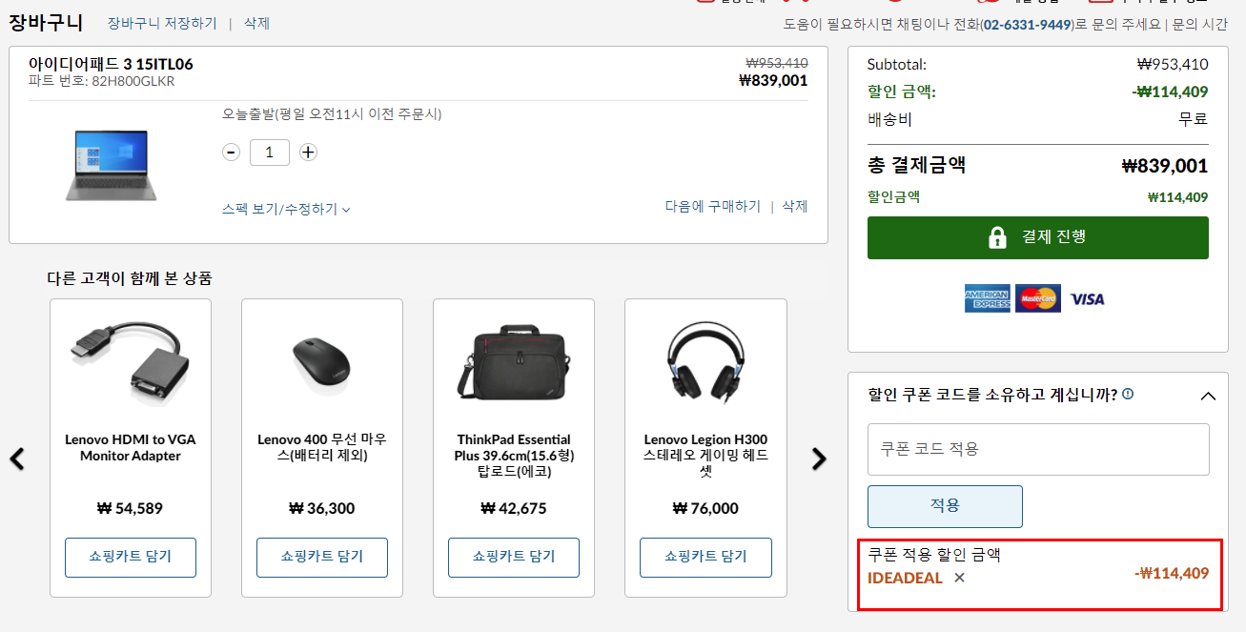
Task: Click the struck-through ₩953,410 item price
Action: pos(777,63)
